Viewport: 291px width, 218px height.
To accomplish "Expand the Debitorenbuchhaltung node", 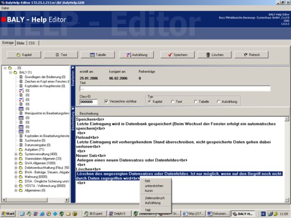I will 16,168.
